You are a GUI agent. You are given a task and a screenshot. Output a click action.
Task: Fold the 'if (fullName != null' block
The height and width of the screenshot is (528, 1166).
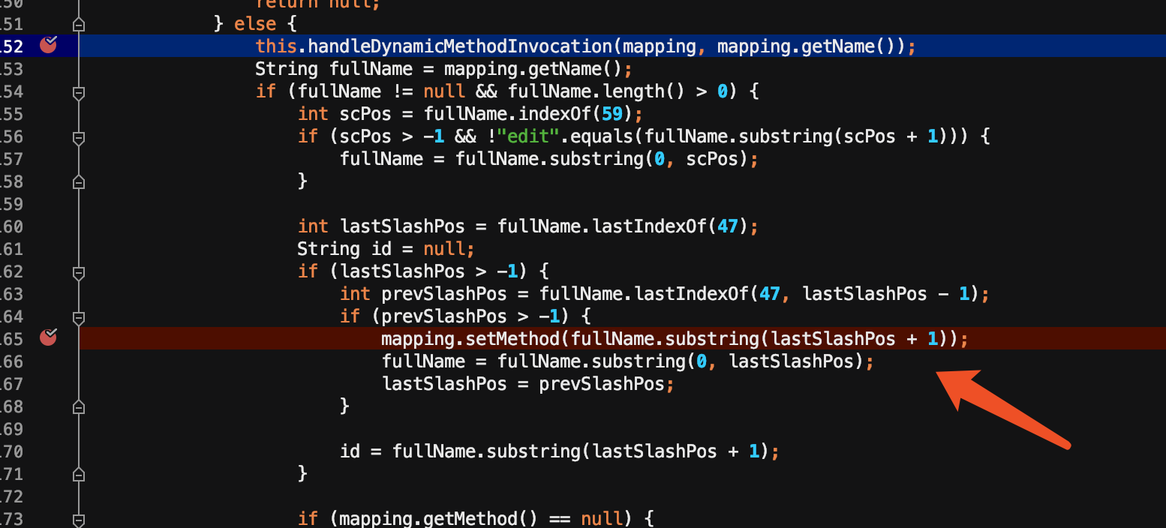point(78,92)
